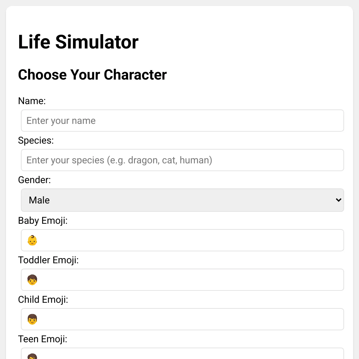Click the Teen Emoji: label
This screenshot has height=359, width=359.
(x=43, y=339)
